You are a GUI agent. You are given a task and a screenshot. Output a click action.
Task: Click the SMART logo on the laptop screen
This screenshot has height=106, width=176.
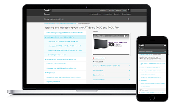click(x=47, y=10)
